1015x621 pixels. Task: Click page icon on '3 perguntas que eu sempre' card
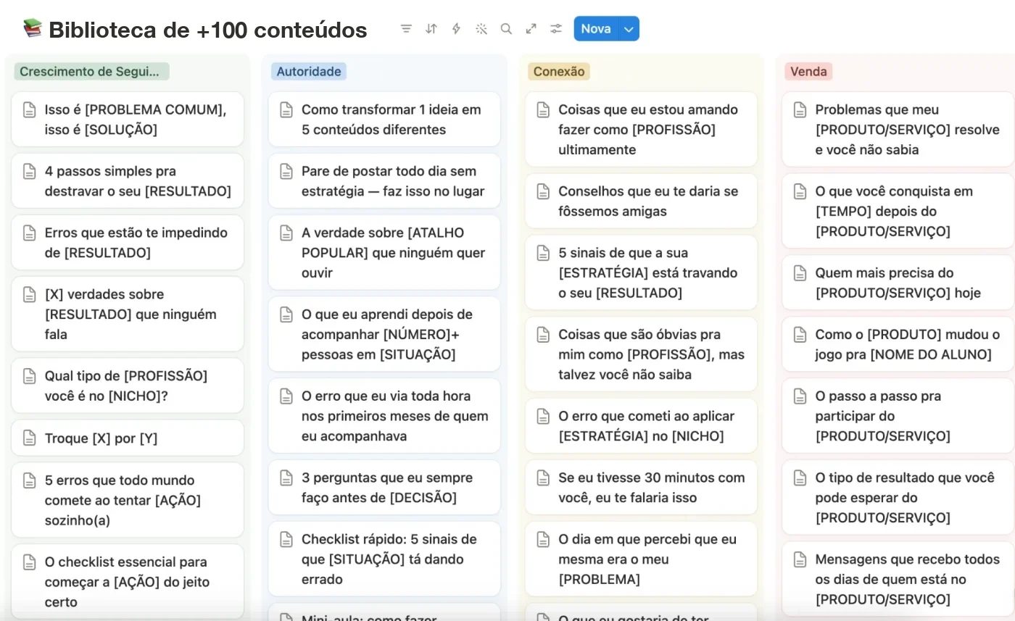286,478
